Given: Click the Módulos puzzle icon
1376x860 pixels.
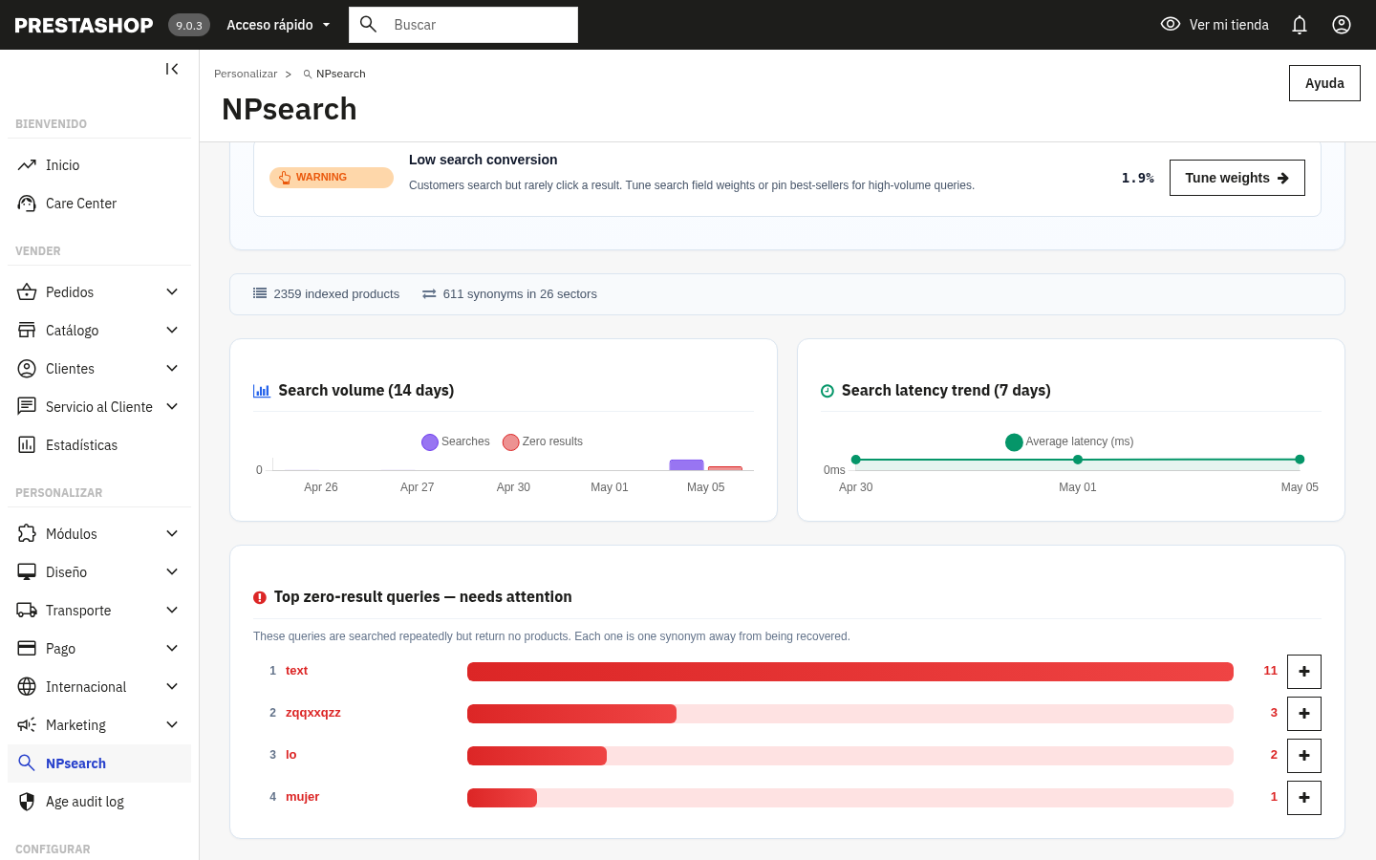Looking at the screenshot, I should click(27, 534).
